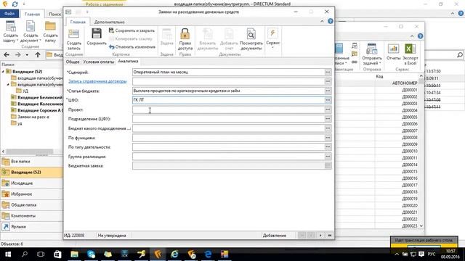Open the lookup for Группа реализации

[x=328, y=157]
